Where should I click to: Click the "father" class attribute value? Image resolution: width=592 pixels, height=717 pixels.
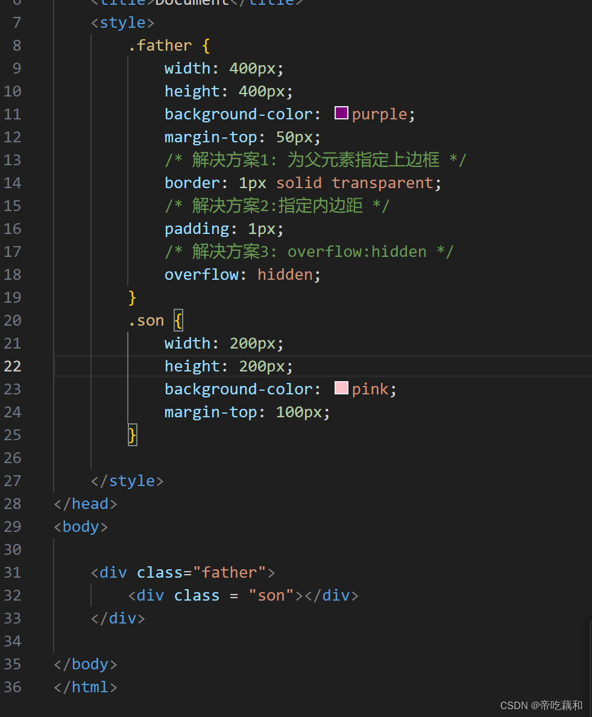230,572
